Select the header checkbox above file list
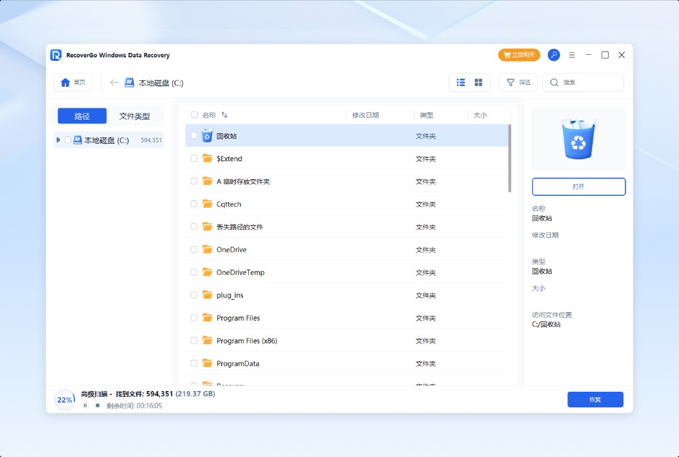Image resolution: width=679 pixels, height=457 pixels. coord(193,114)
